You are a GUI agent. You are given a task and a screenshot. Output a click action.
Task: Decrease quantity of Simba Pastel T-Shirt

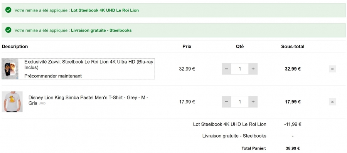click(x=226, y=102)
